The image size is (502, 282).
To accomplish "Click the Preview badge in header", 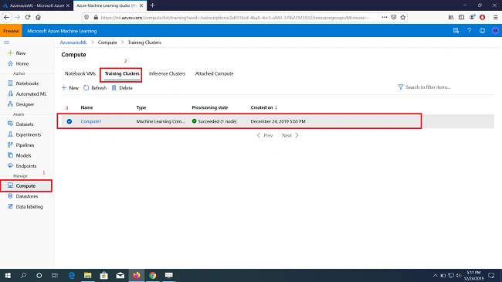I will pyautogui.click(x=11, y=31).
